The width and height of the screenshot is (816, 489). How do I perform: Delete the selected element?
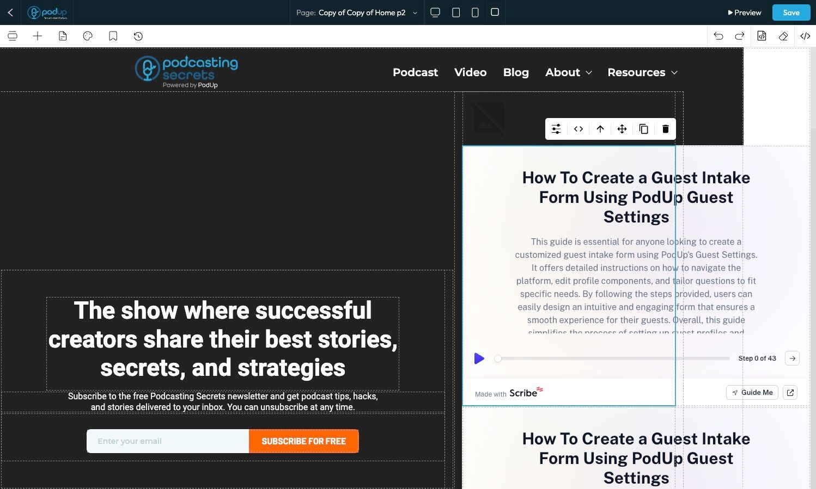pyautogui.click(x=666, y=129)
